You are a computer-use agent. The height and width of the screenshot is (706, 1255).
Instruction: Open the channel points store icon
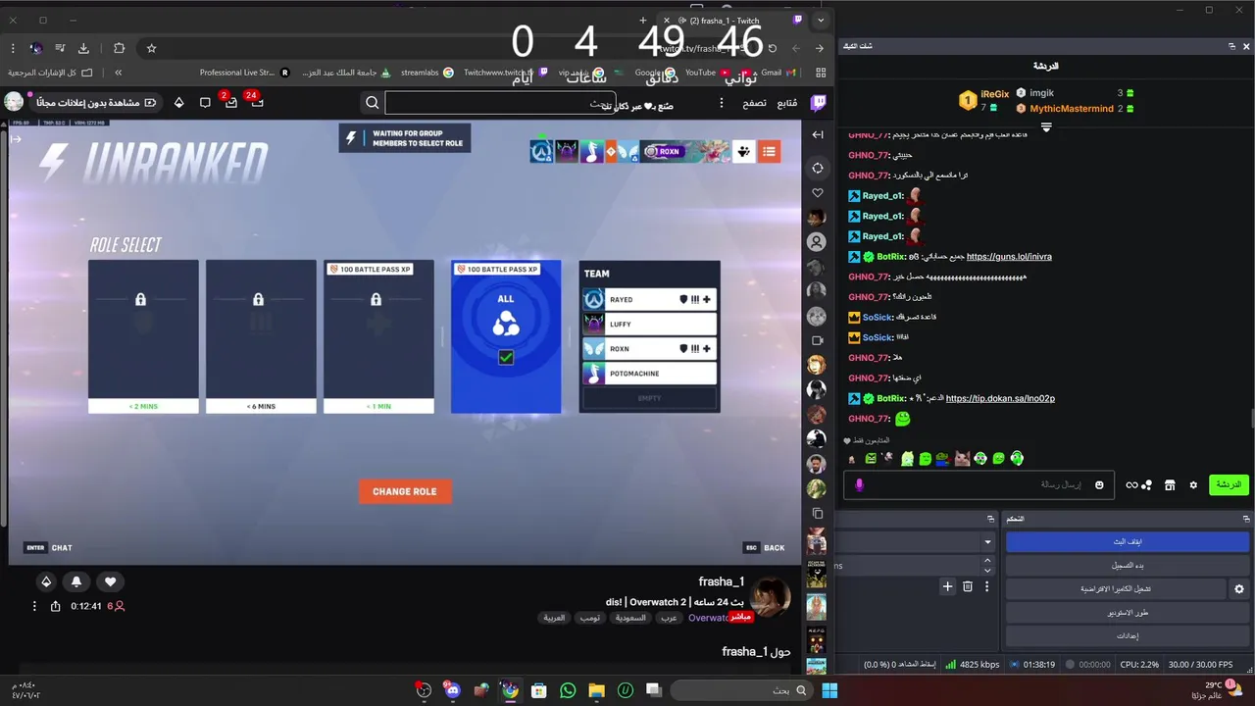1170,484
